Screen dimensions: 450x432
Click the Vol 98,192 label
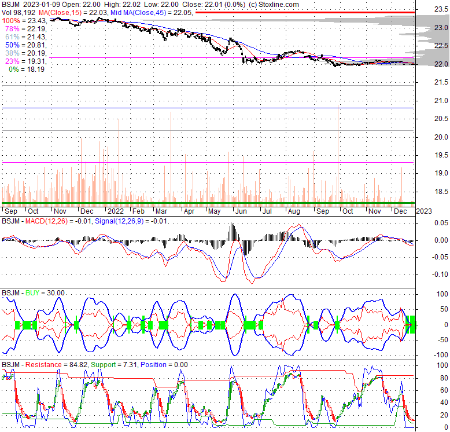tap(19, 13)
